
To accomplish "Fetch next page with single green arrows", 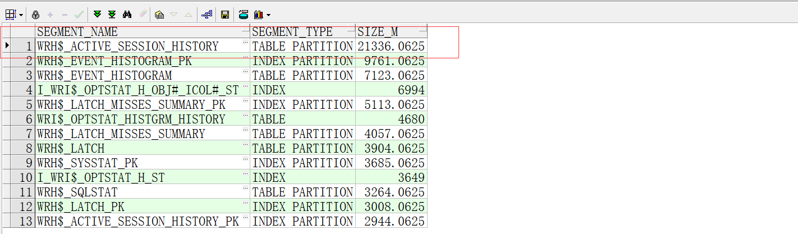I will point(98,15).
